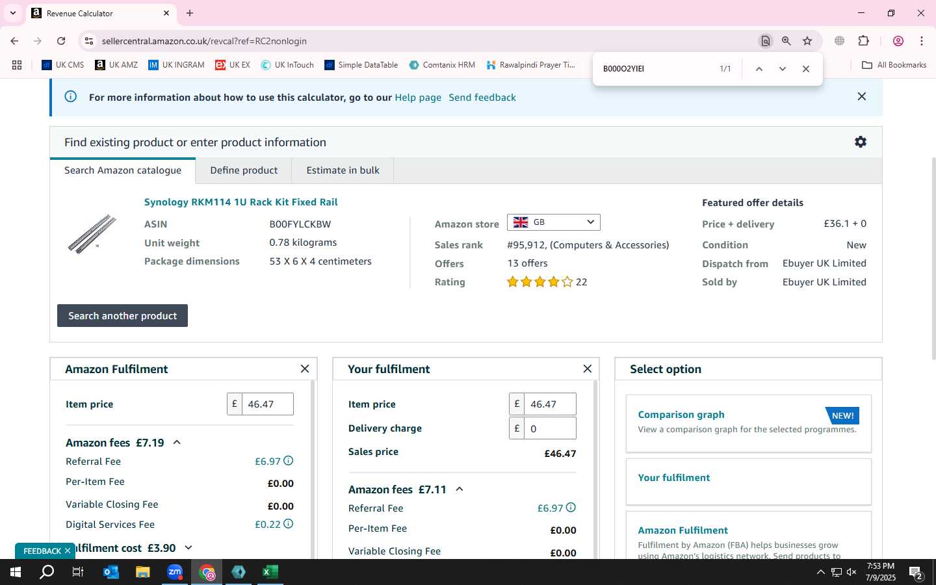The image size is (936, 585).
Task: Switch to Estimate in bulk tab
Action: tap(343, 170)
